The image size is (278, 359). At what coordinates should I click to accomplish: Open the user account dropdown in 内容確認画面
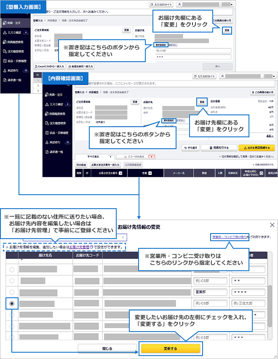[x=248, y=76]
